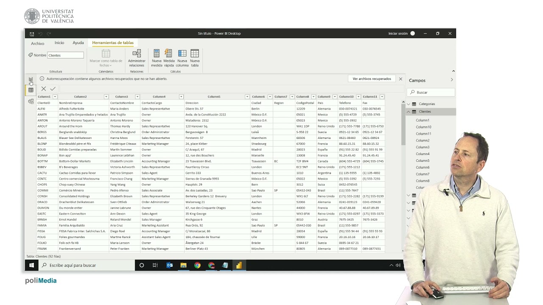Screen dimensions: 543x305
Task: Click the Column9 header
Action: 324,97
